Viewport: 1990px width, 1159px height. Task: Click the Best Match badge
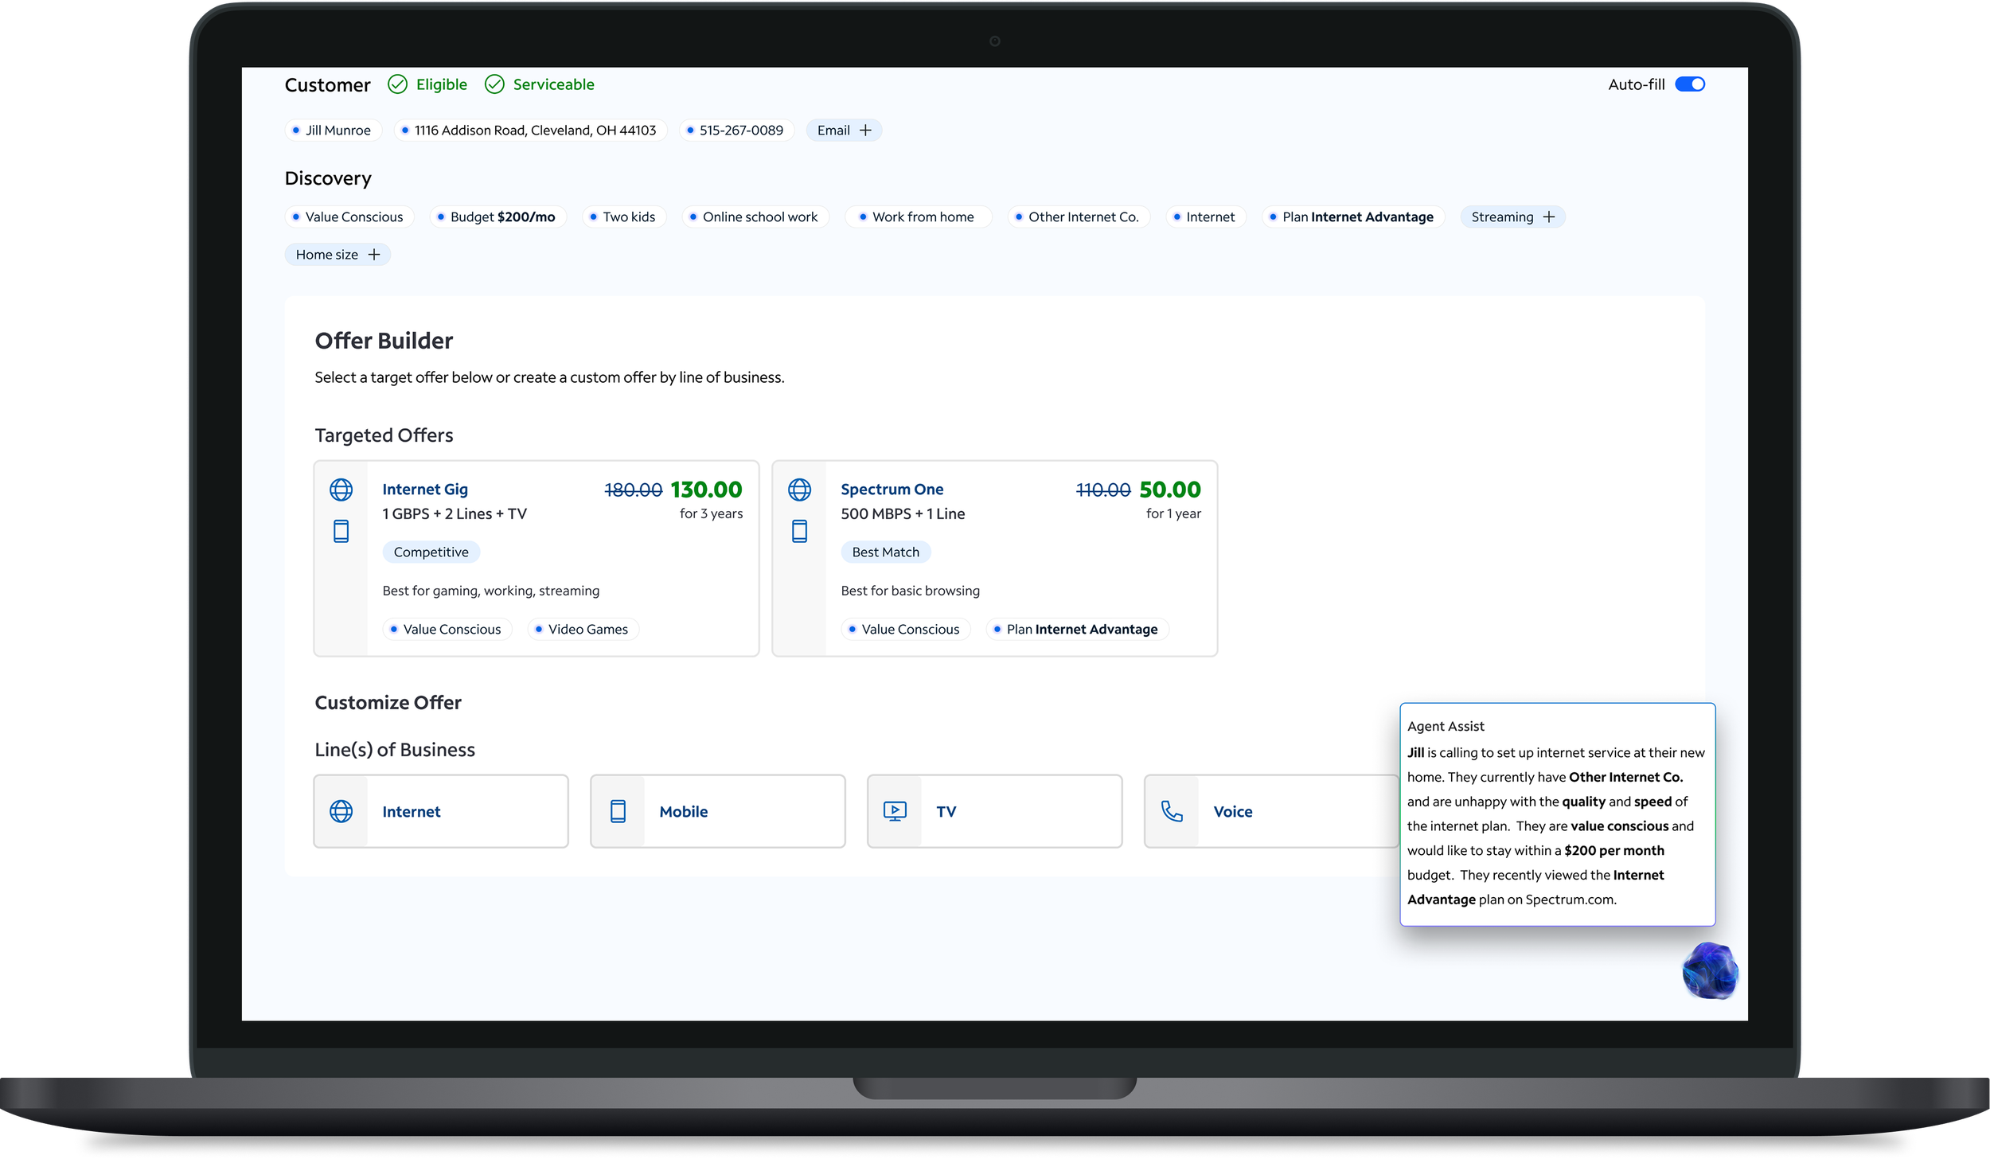click(885, 552)
